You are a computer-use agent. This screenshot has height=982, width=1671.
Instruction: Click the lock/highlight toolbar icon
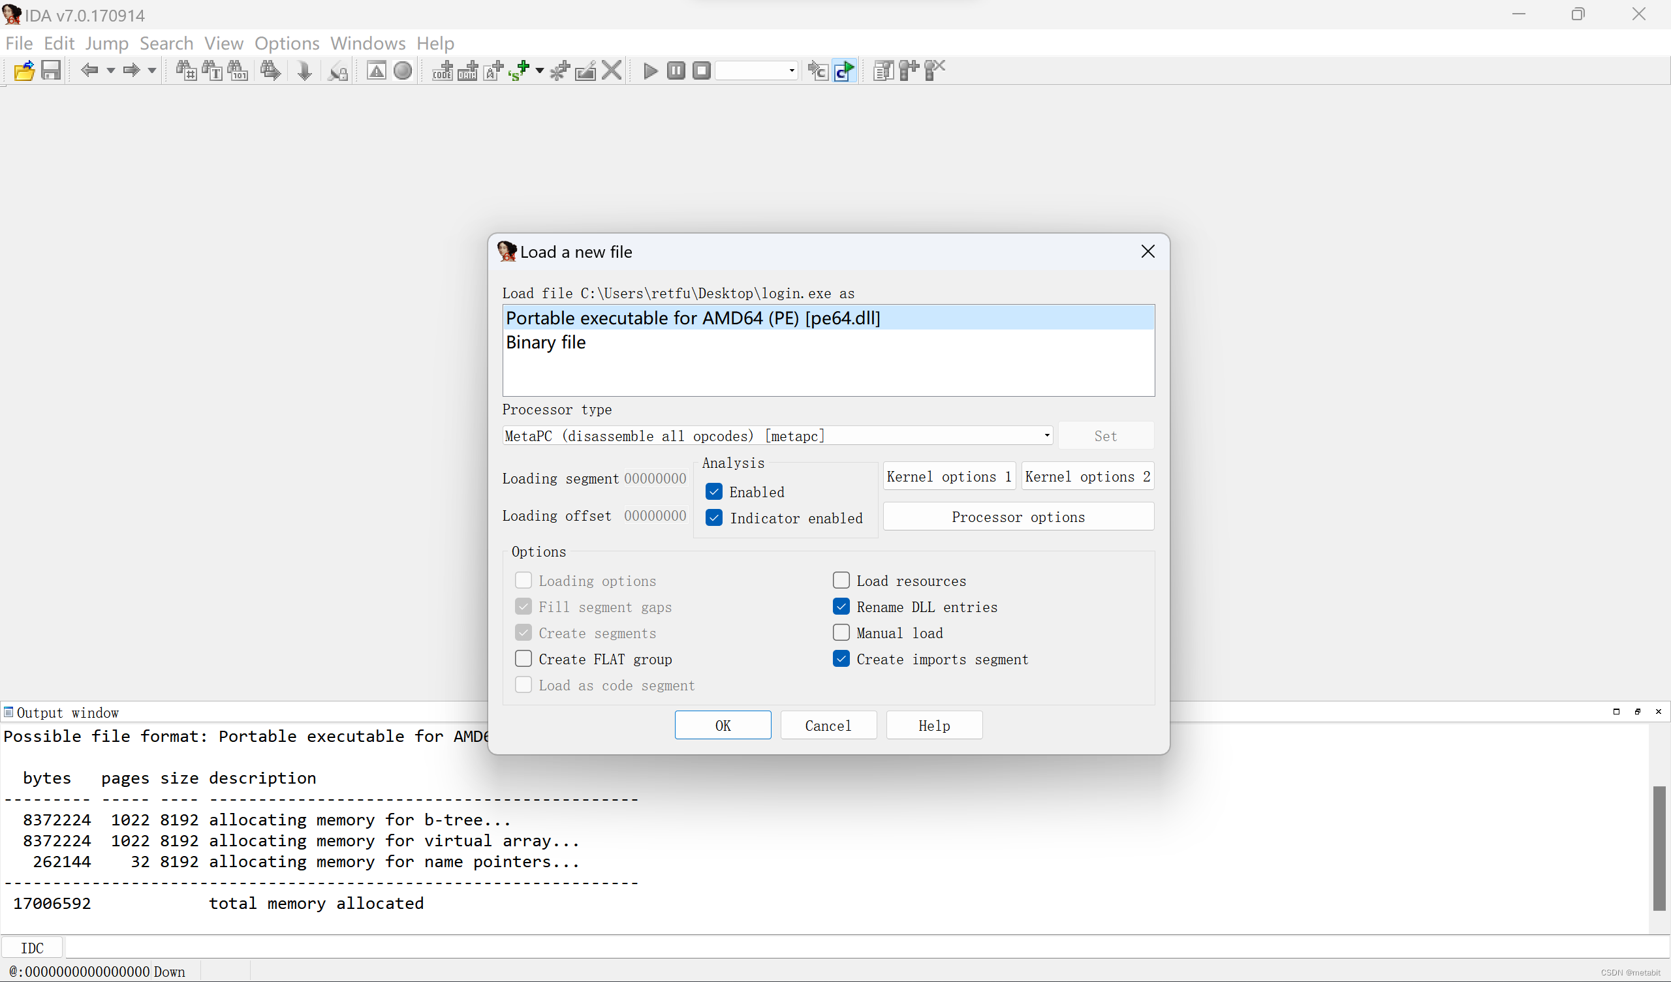pyautogui.click(x=338, y=70)
